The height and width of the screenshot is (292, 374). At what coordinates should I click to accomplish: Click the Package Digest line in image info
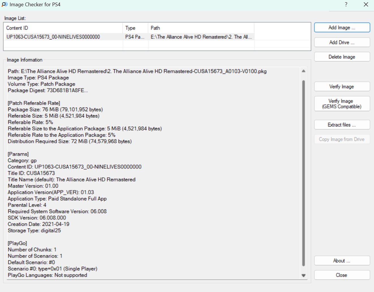click(x=48, y=91)
